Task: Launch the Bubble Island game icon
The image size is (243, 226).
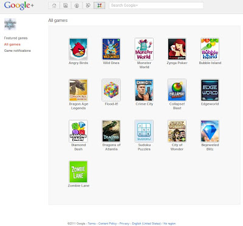Action: click(210, 49)
